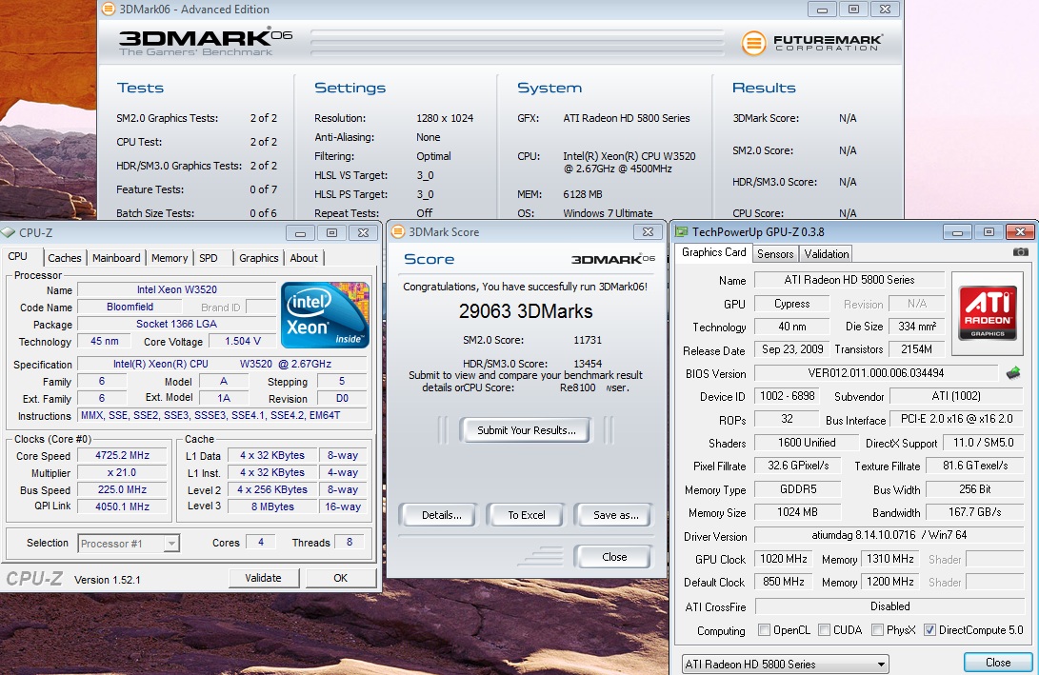The width and height of the screenshot is (1039, 675).
Task: Switch to the Mainboard tab in CPU-Z
Action: point(116,258)
